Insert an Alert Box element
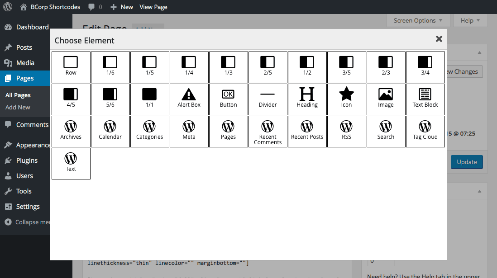Screen dimensions: 497x278 (x=189, y=99)
